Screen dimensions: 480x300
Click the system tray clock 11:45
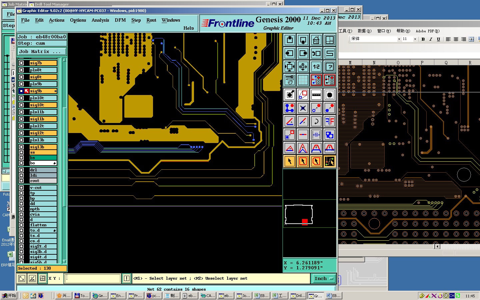tap(470, 296)
